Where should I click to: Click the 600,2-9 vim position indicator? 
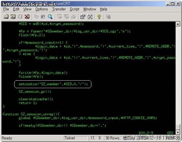[x=146, y=133]
